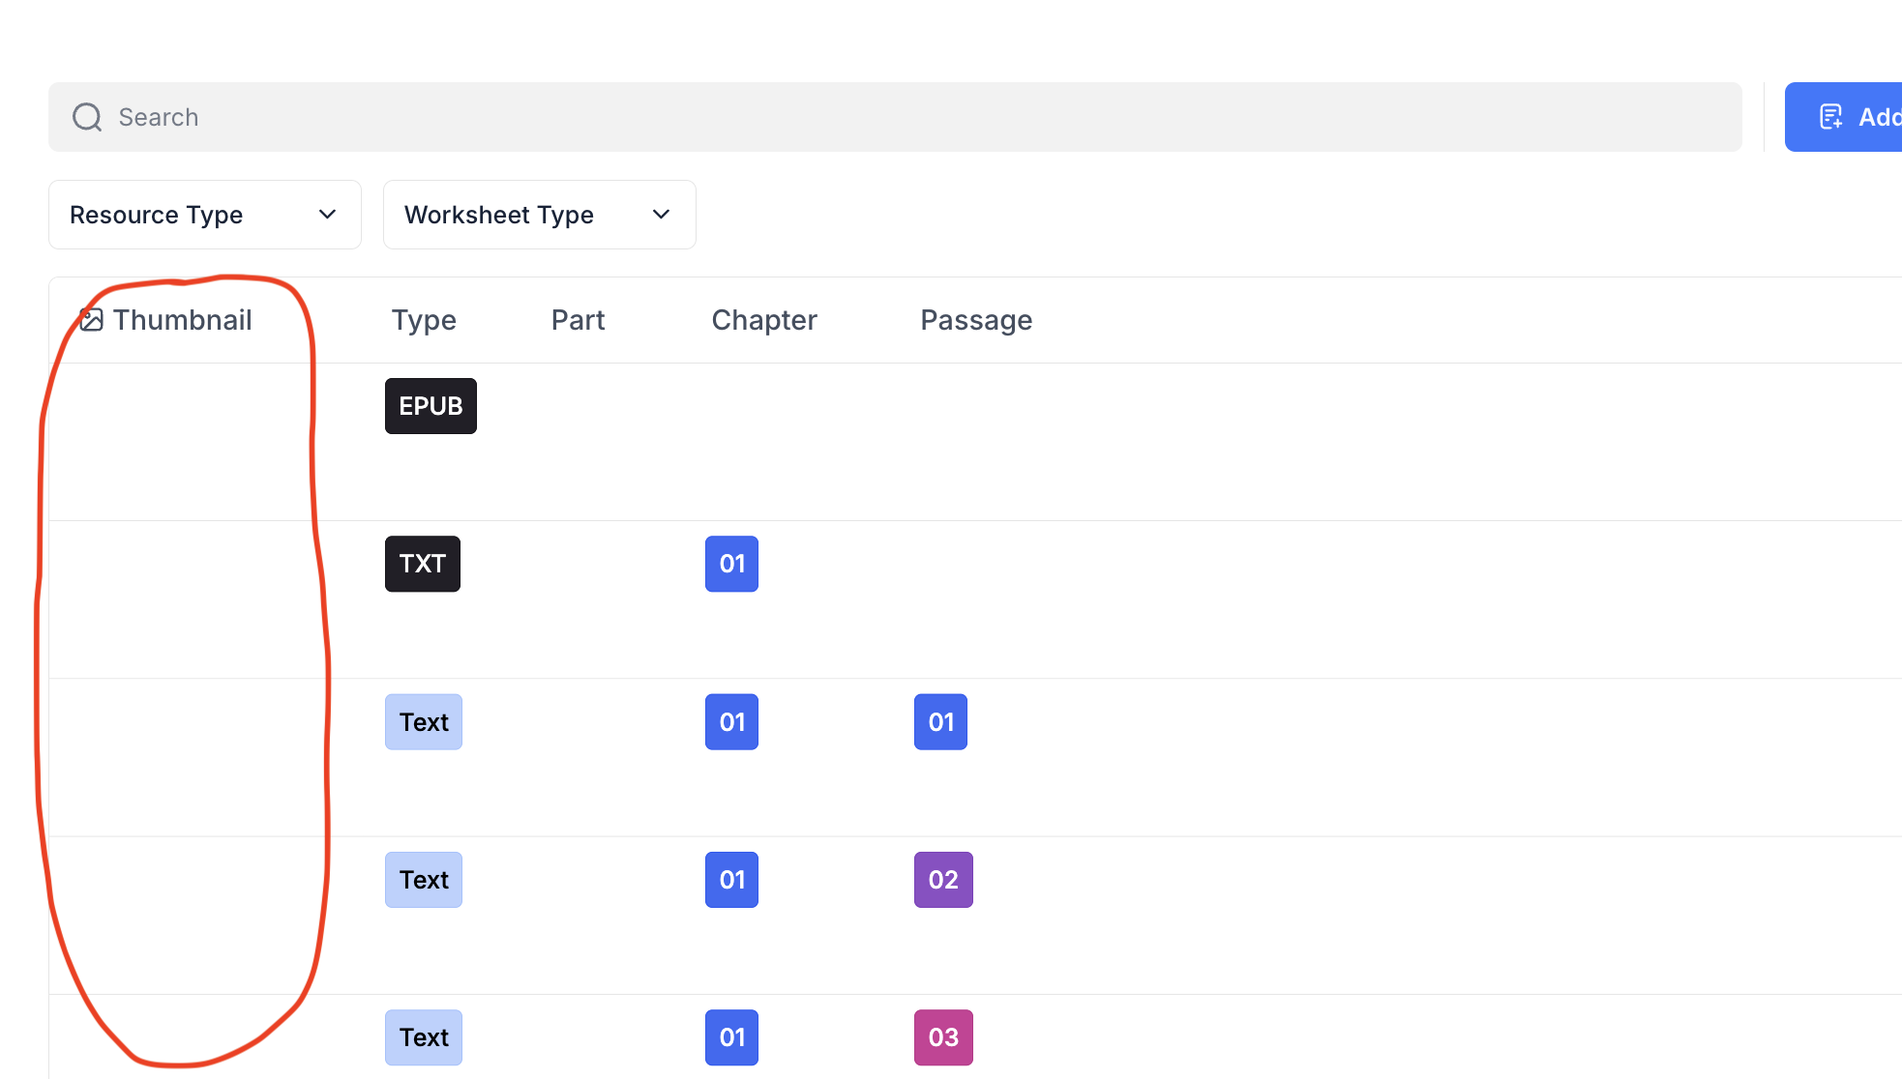The image size is (1902, 1079).
Task: Click the Chapter column header
Action: (764, 320)
